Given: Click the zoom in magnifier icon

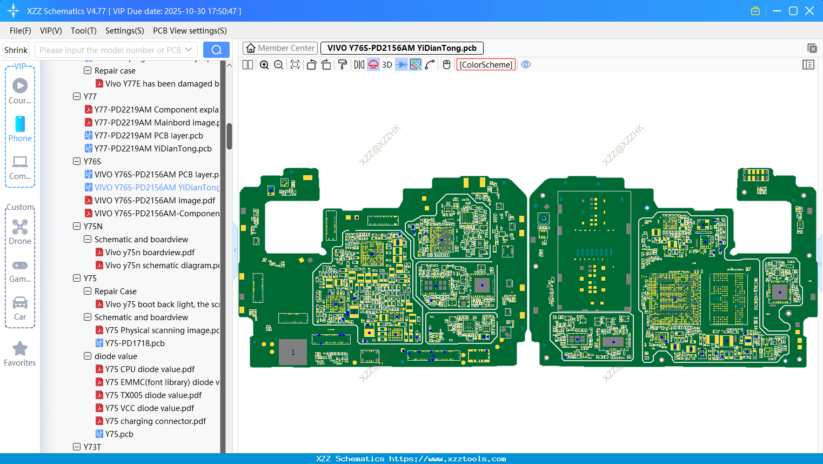Looking at the screenshot, I should pos(264,65).
